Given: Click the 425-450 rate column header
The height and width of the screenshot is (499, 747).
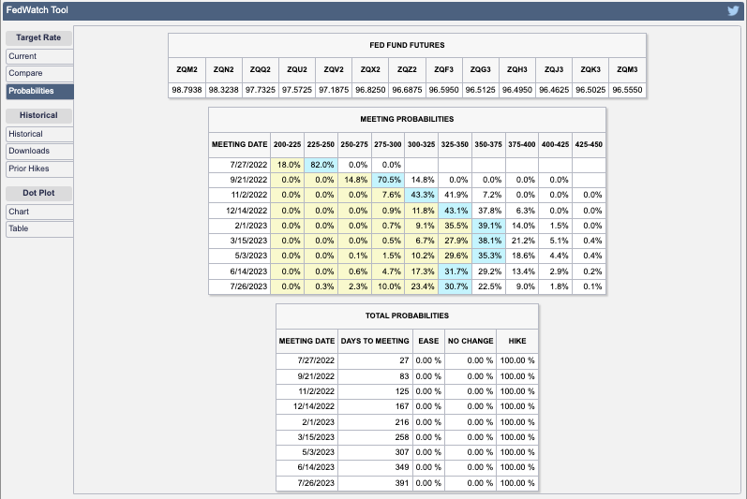Looking at the screenshot, I should tap(589, 144).
